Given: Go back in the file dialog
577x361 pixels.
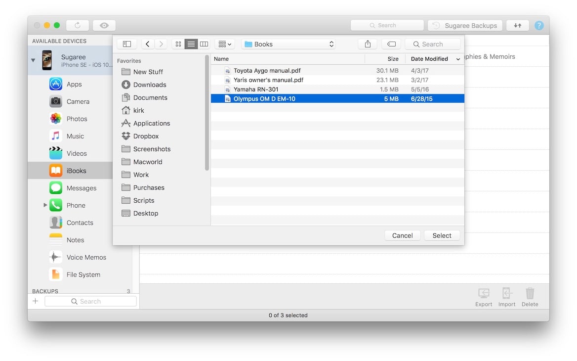Looking at the screenshot, I should (148, 44).
